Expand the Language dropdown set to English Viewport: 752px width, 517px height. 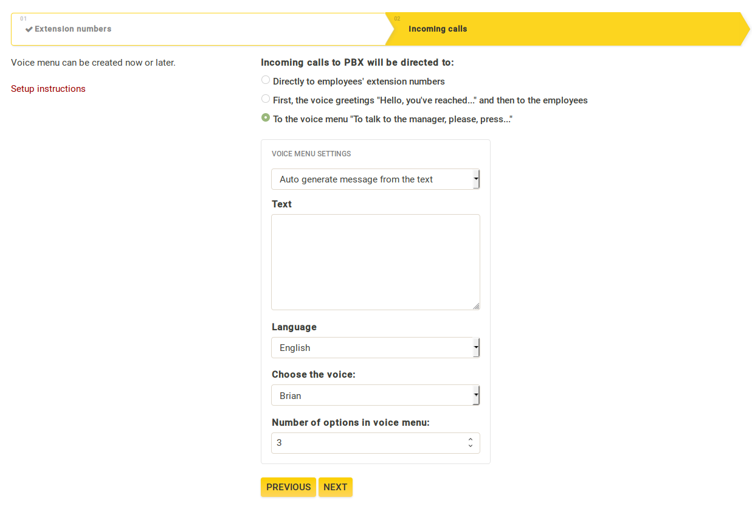(371, 348)
